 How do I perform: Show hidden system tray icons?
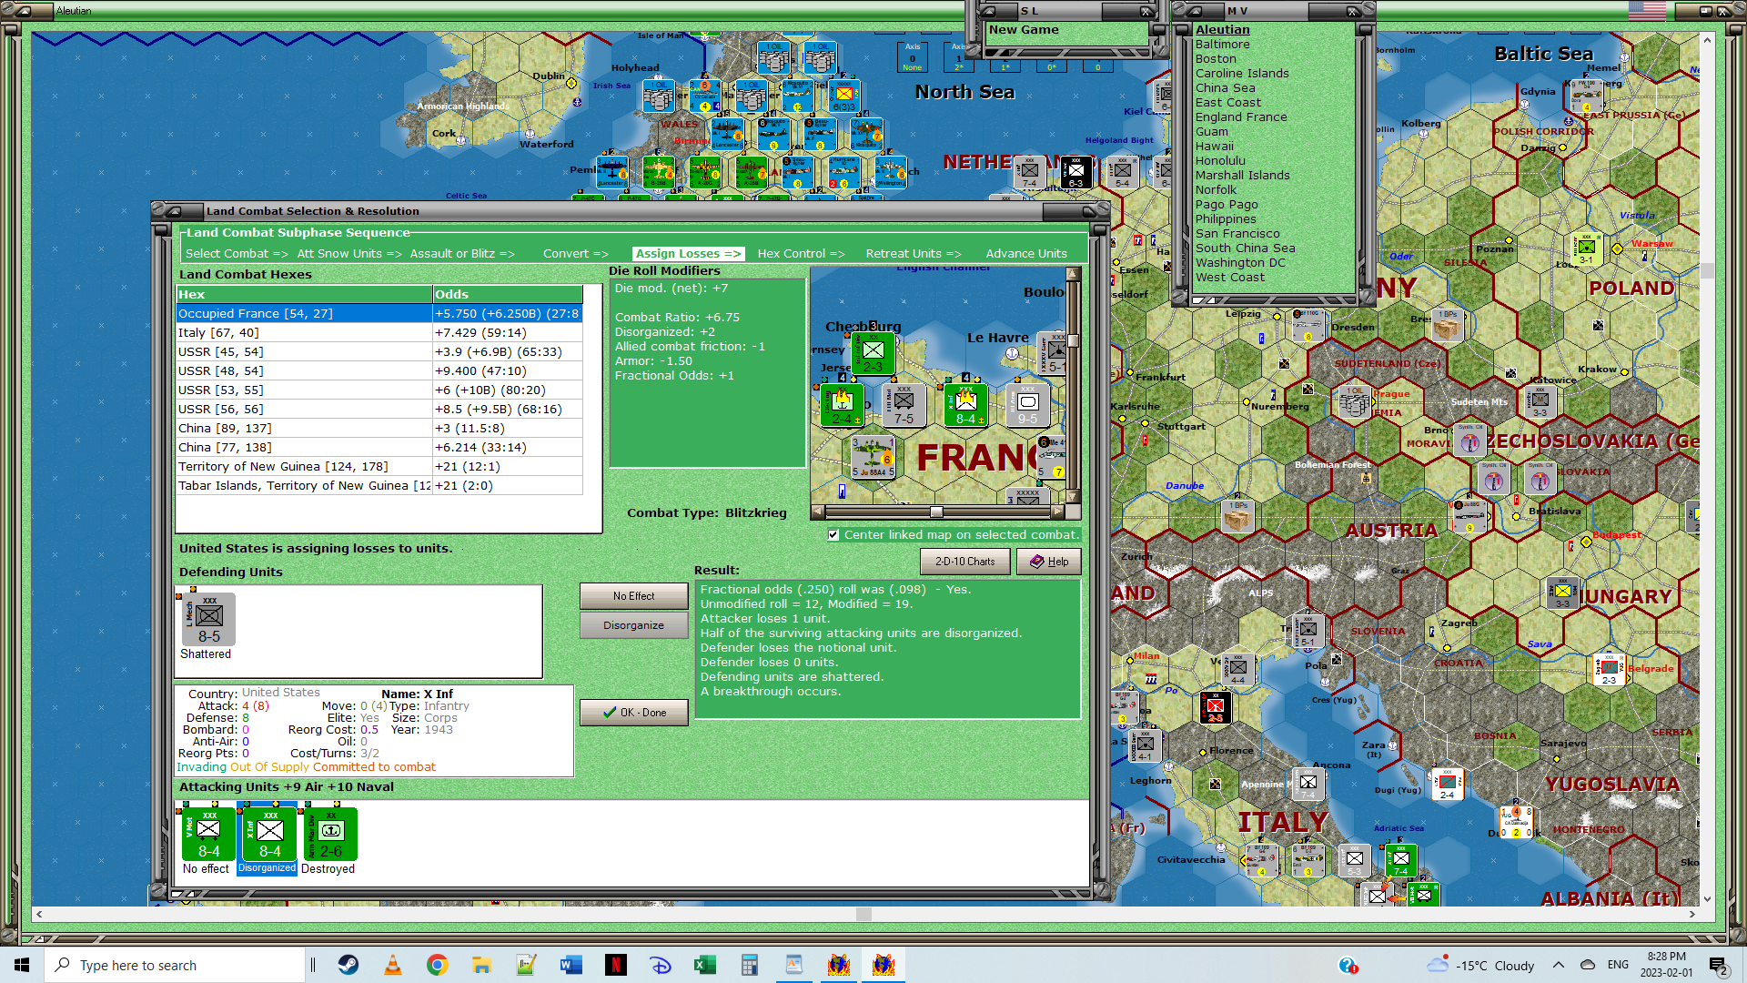click(1559, 965)
